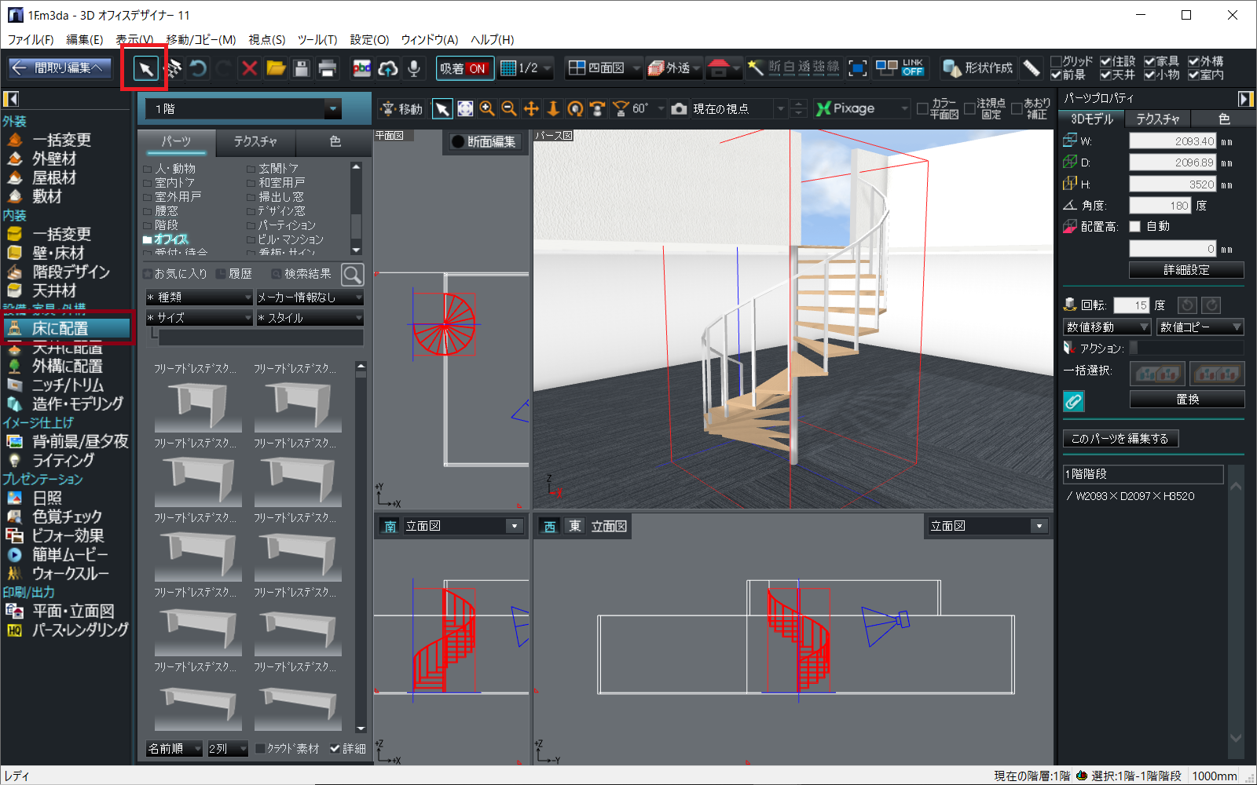Click the search magnifier in parts panel

(352, 274)
